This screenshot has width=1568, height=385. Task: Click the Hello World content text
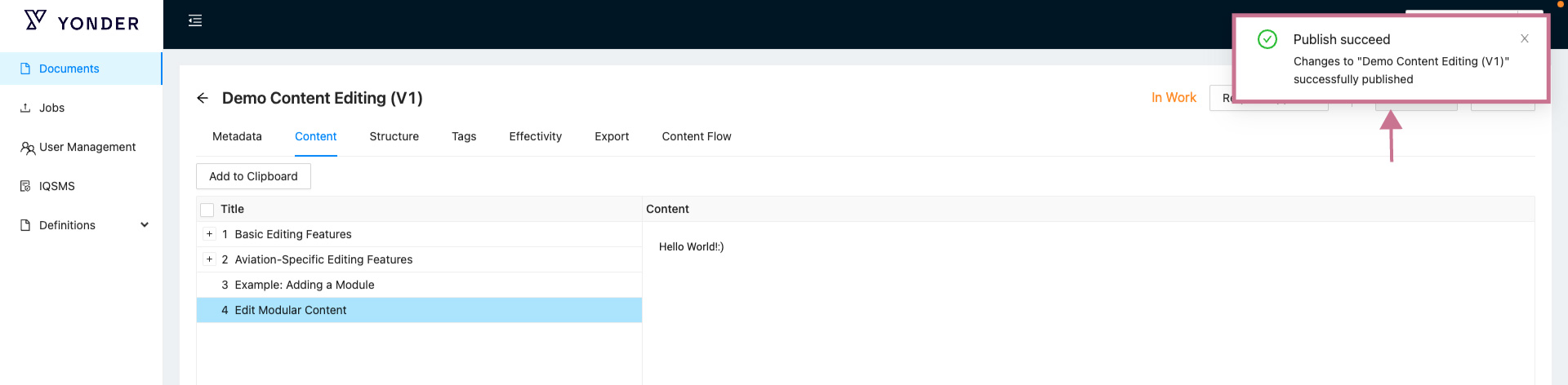(x=691, y=246)
